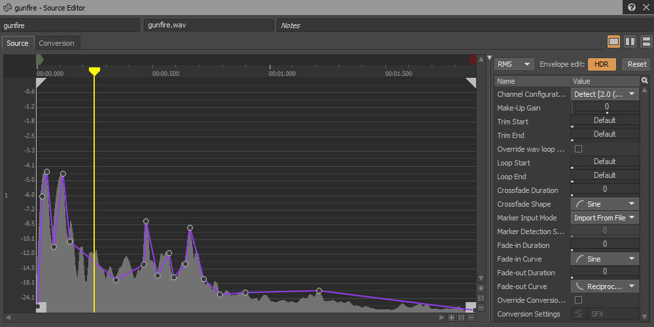Switch to stacked top-bottom layout icon
The image size is (654, 327).
(645, 42)
